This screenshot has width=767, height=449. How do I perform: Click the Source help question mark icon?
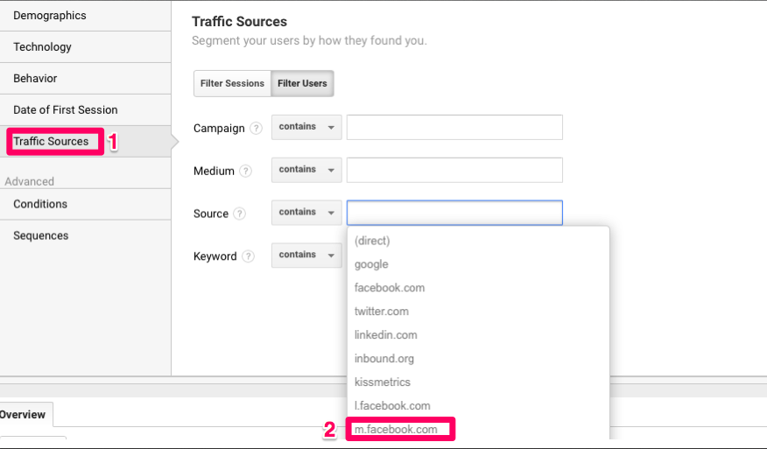[239, 214]
